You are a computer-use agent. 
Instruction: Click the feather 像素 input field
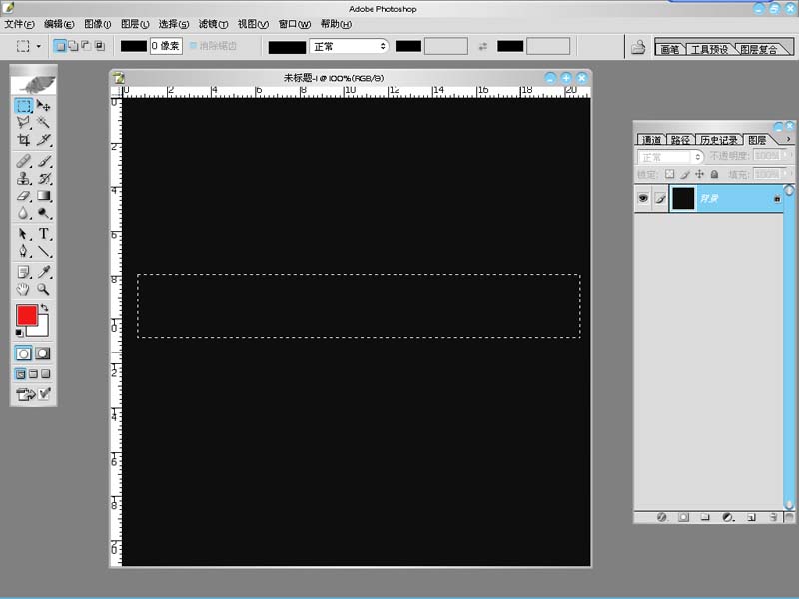point(166,46)
